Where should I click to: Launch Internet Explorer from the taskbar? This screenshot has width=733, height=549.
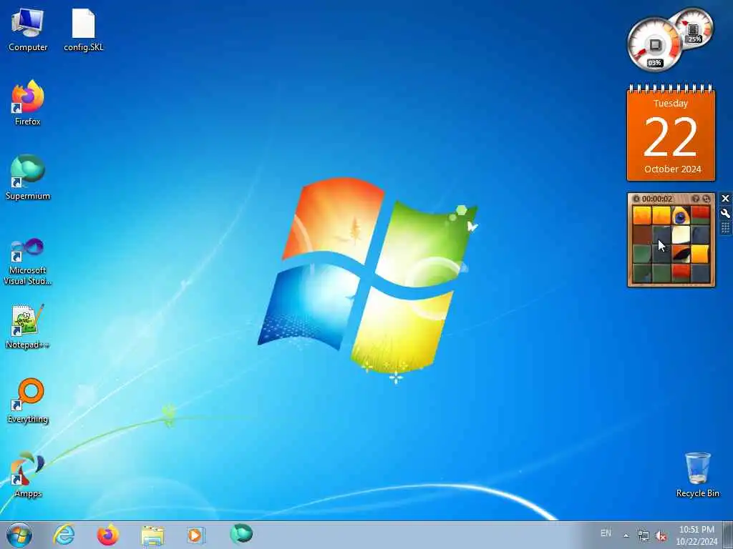pos(64,535)
